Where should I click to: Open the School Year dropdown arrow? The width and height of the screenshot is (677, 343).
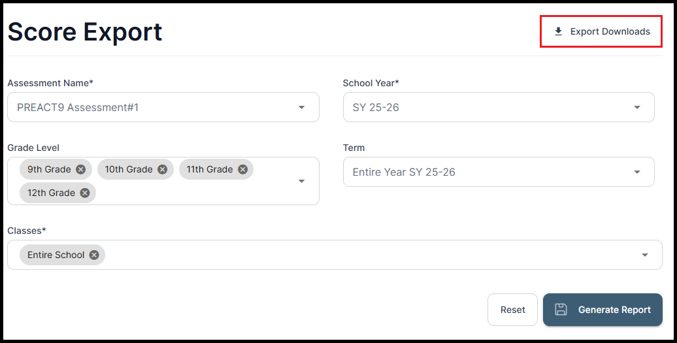[x=637, y=107]
